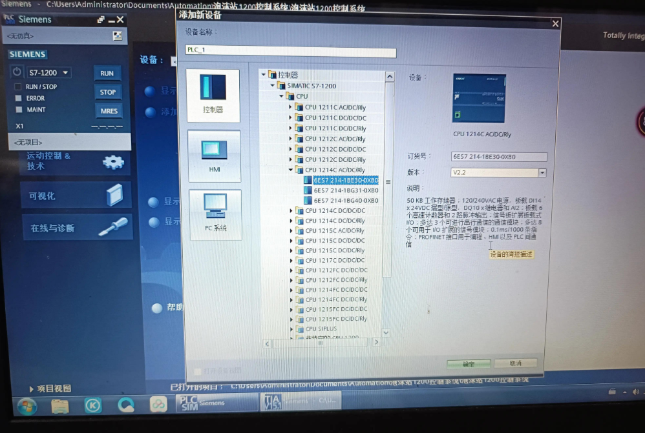Image resolution: width=645 pixels, height=433 pixels.
Task: Select CPU 1214FC DC/DC/Rly entry
Action: [337, 299]
